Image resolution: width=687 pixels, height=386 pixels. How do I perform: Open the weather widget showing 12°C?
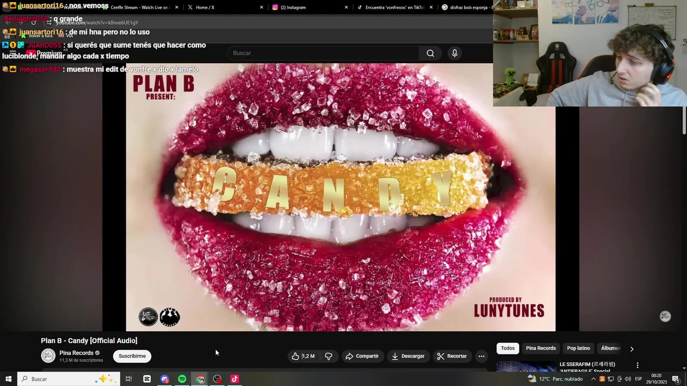click(556, 379)
